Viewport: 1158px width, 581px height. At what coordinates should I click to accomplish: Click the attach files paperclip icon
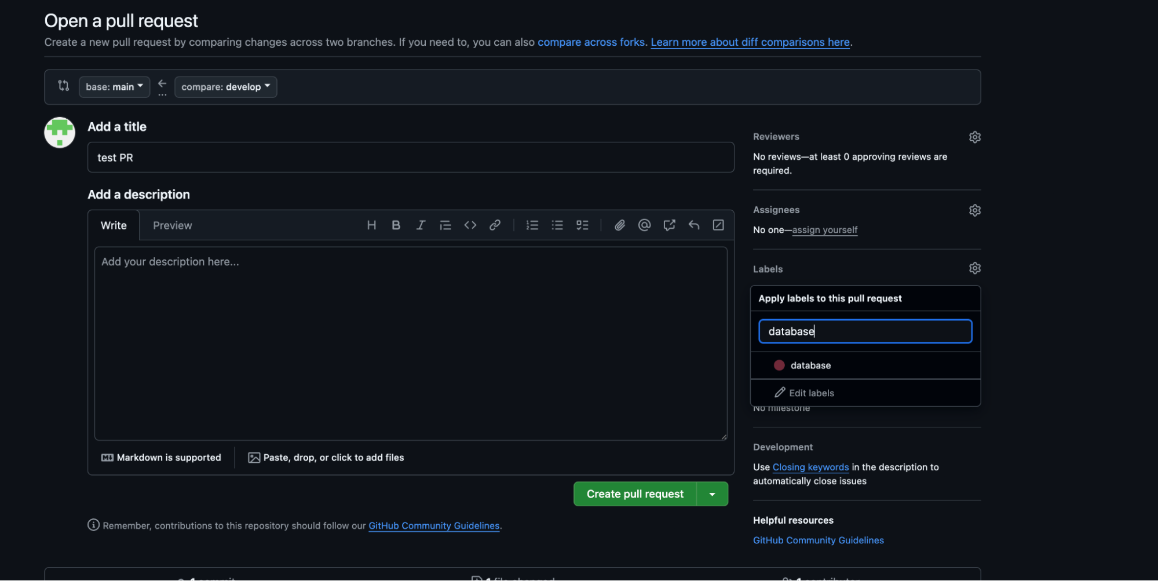click(x=619, y=225)
